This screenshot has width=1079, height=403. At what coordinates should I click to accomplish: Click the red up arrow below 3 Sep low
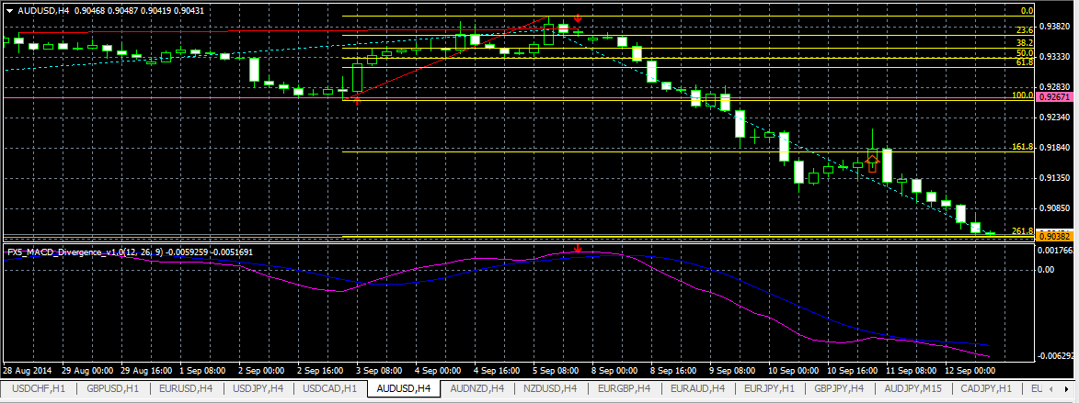click(357, 101)
